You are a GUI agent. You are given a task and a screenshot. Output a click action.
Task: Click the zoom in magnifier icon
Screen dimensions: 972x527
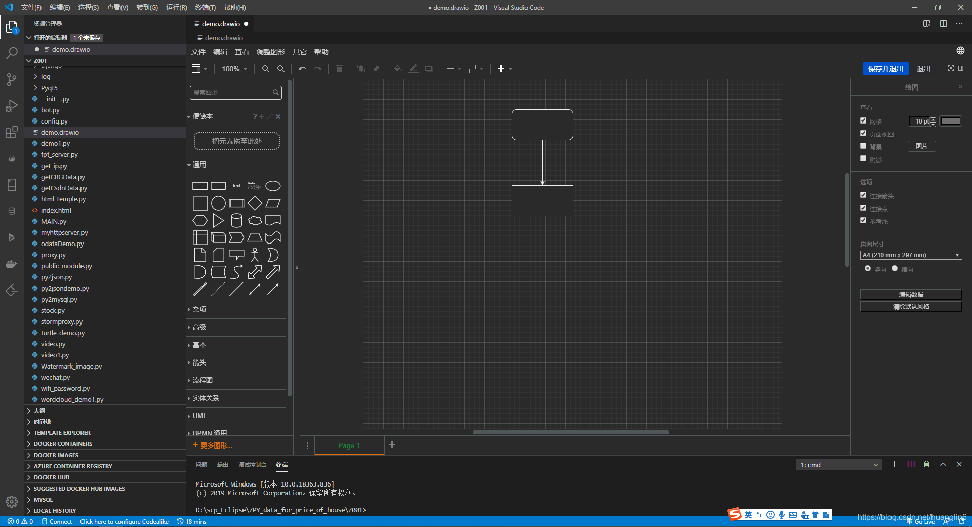tap(265, 69)
